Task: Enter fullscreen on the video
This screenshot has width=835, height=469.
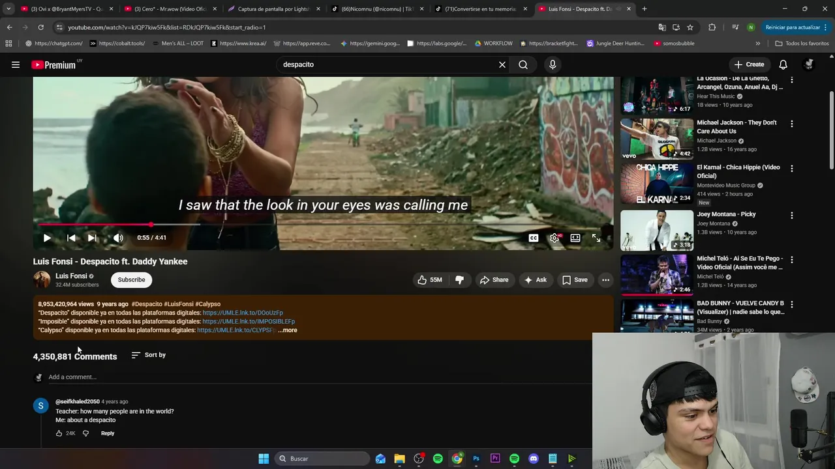Action: (596, 238)
